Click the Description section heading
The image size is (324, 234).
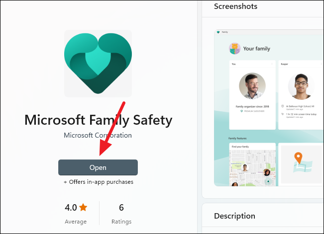pos(234,216)
